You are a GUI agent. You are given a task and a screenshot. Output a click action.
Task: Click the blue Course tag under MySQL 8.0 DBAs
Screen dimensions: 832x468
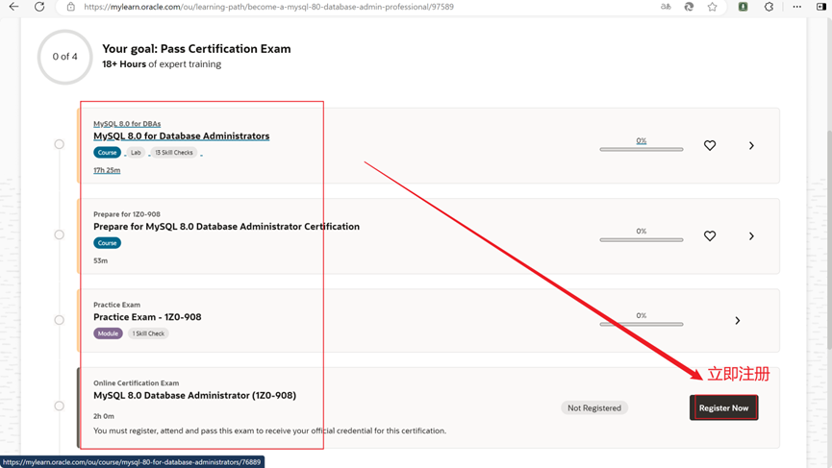pos(107,152)
